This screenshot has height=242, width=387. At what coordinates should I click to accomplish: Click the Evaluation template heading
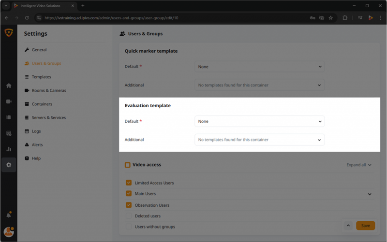pyautogui.click(x=148, y=105)
